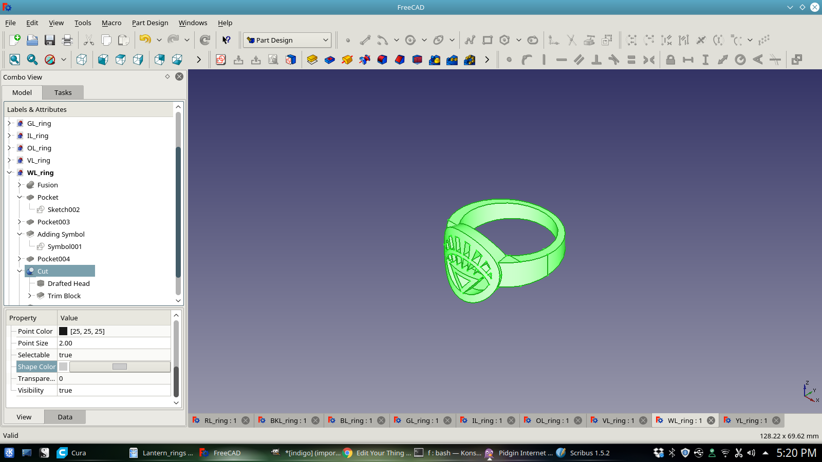This screenshot has width=822, height=462.
Task: Click the Visibility true value
Action: click(x=114, y=390)
